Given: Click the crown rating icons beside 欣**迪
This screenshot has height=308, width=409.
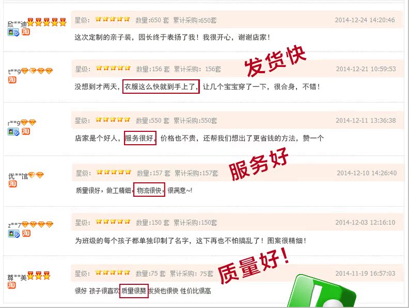Looking at the screenshot, I should click(46, 22).
